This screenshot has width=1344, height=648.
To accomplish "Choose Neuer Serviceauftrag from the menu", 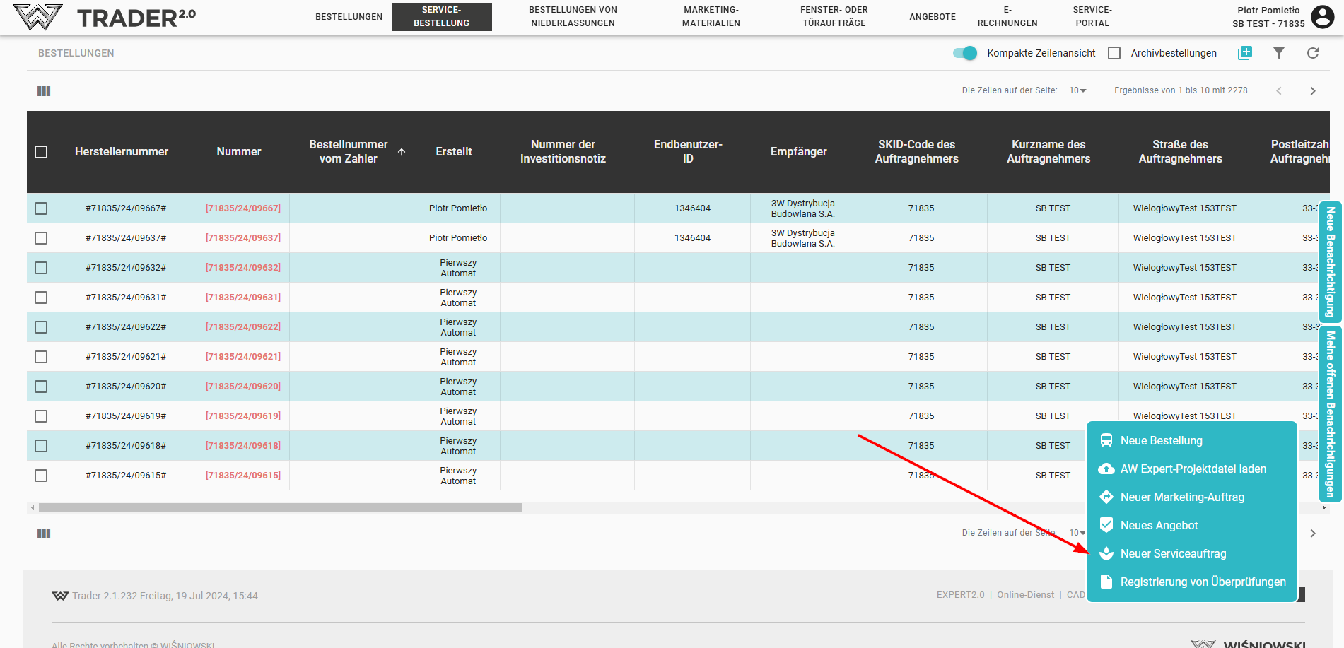I will pyautogui.click(x=1173, y=554).
